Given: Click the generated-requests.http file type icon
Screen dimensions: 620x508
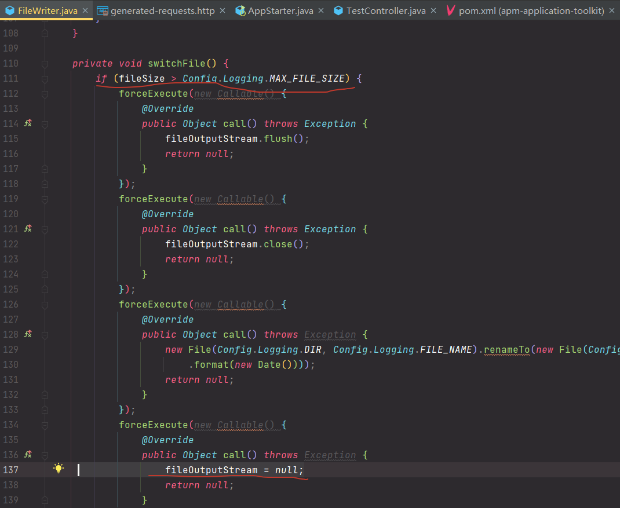Looking at the screenshot, I should pyautogui.click(x=103, y=10).
